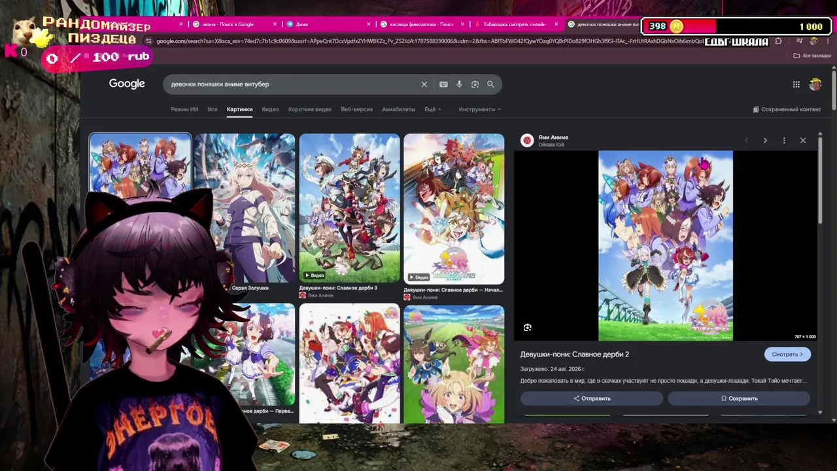Open Все закладки bookmarks folder
Viewport: 837px width, 471px height.
pyautogui.click(x=812, y=56)
